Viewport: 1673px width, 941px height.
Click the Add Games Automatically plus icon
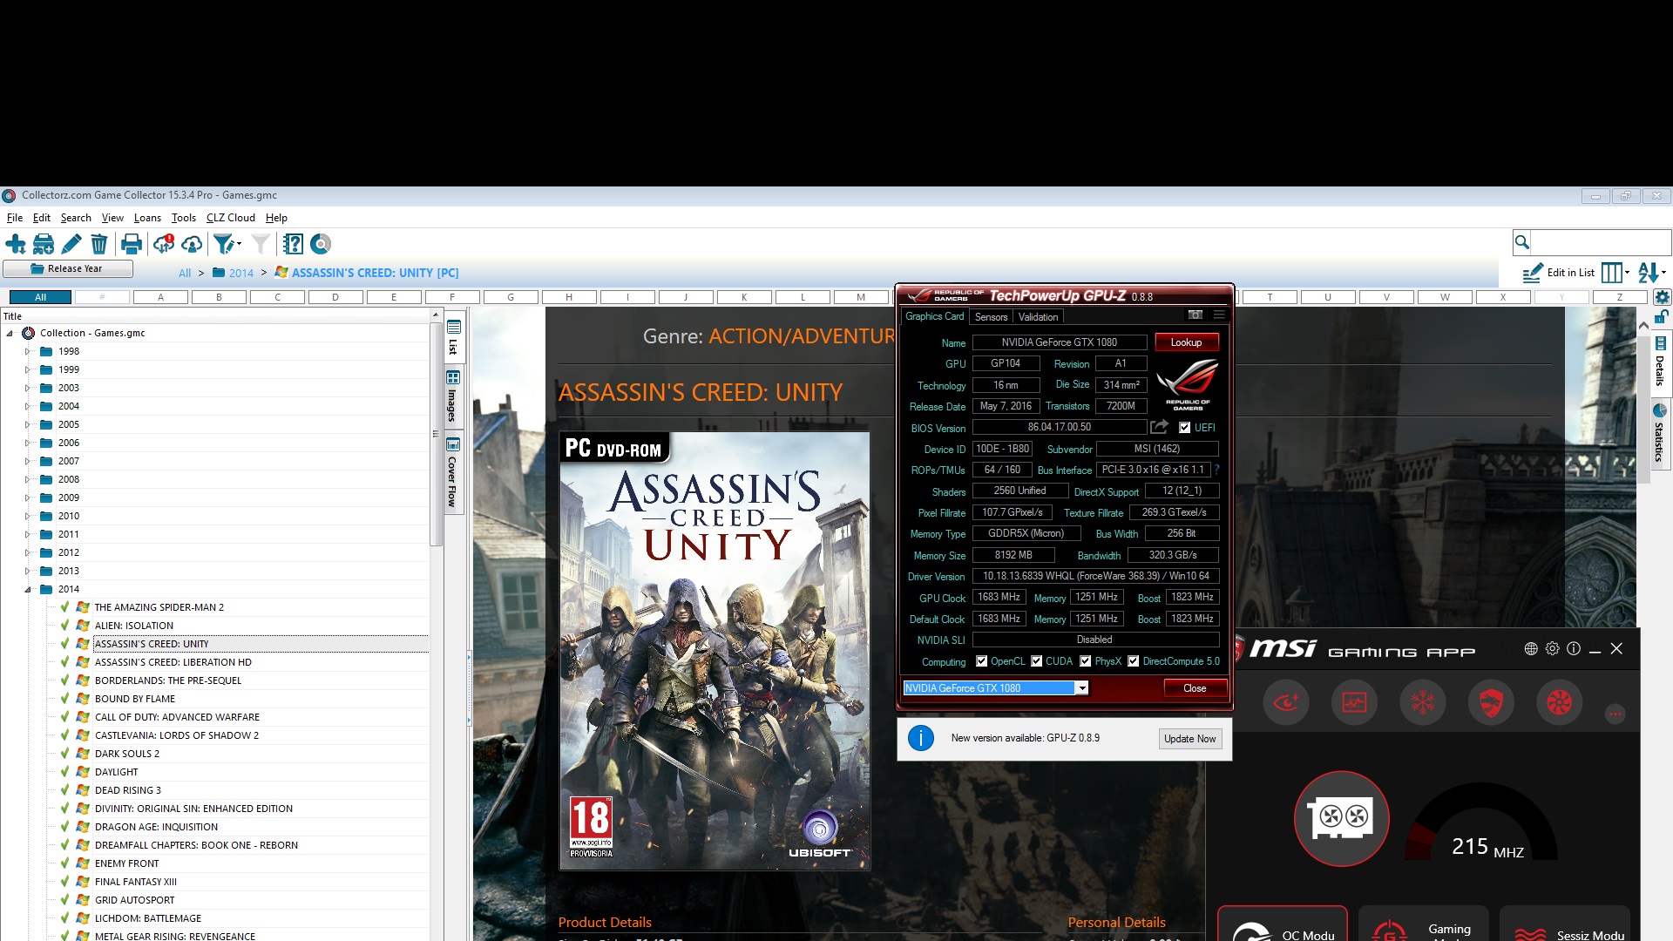tap(16, 244)
